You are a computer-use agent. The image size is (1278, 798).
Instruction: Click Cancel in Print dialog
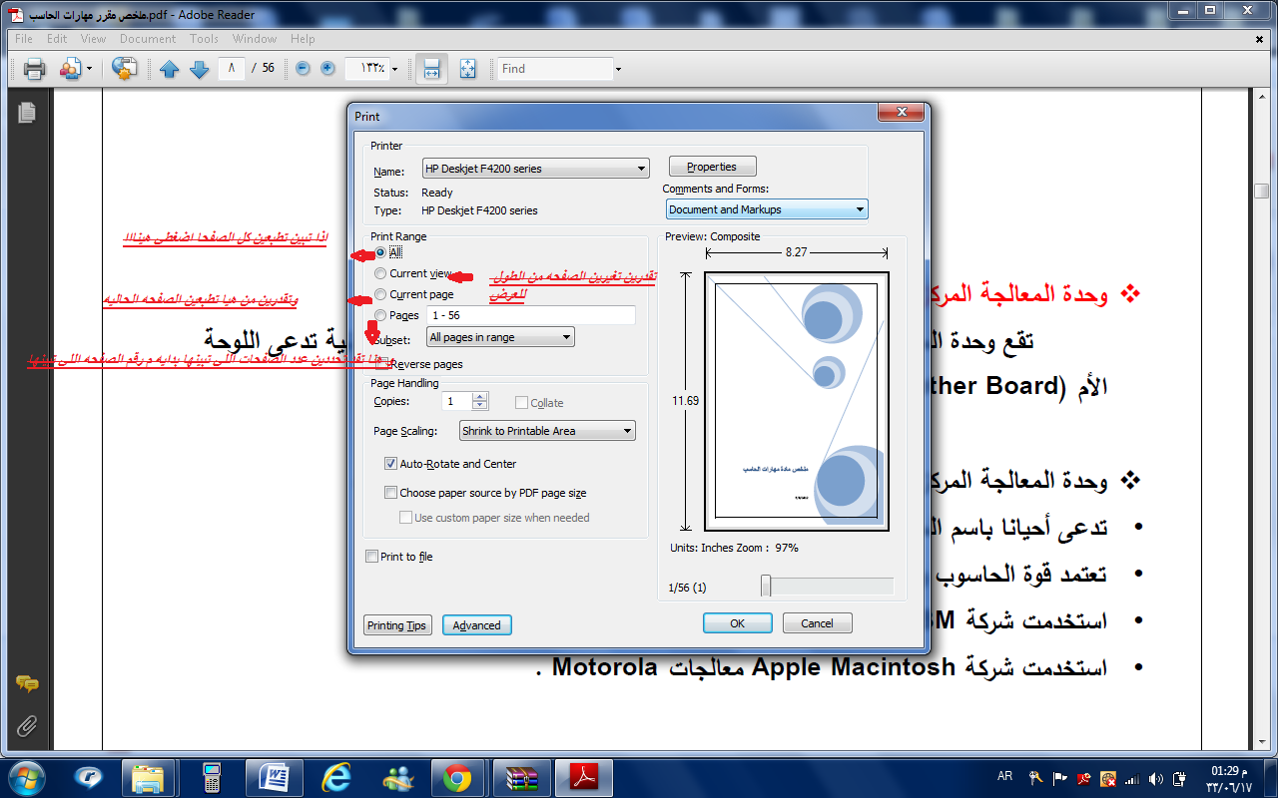(817, 623)
